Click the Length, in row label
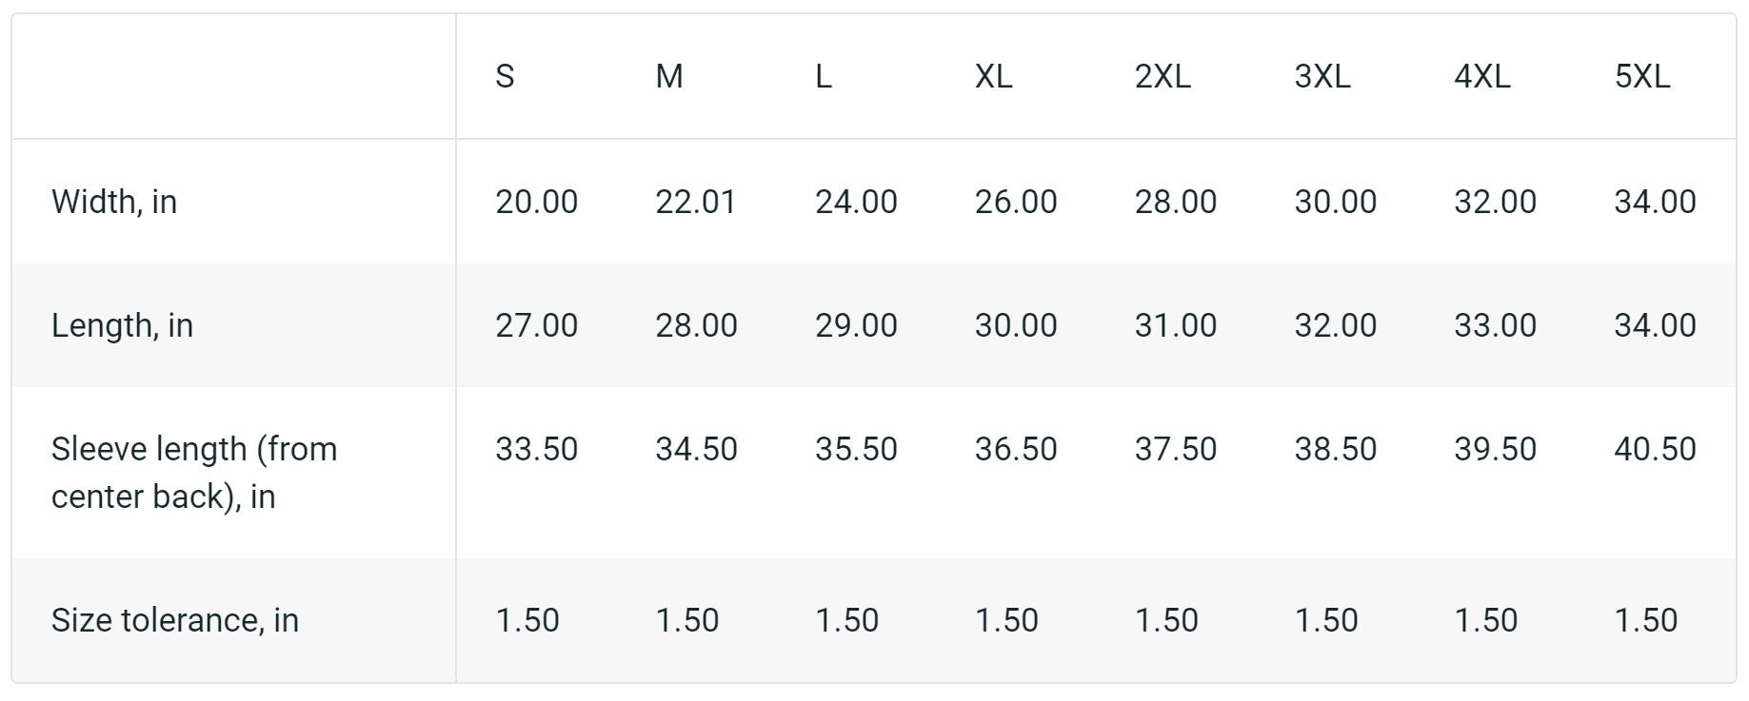Screen dimensions: 1749x701 pos(122,325)
